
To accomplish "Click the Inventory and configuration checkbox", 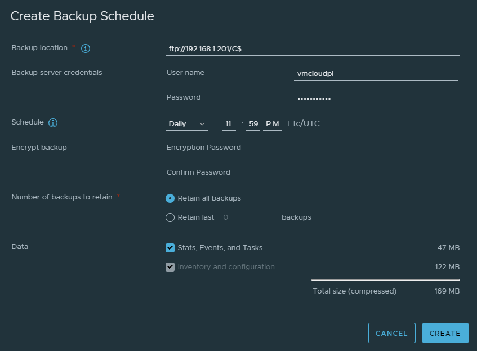I will (170, 267).
